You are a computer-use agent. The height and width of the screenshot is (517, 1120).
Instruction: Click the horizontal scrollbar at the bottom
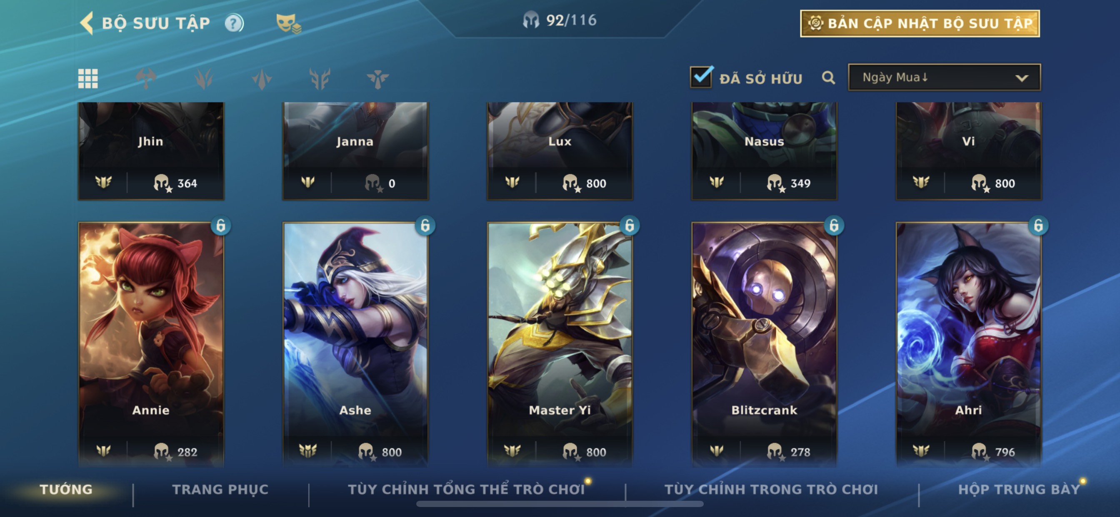[x=560, y=504]
